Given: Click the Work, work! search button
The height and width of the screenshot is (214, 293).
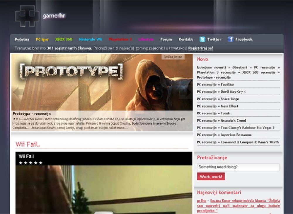Looking at the screenshot, I should (x=211, y=176).
